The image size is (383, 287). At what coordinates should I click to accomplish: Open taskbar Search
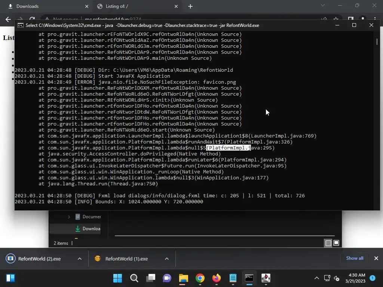point(134,278)
